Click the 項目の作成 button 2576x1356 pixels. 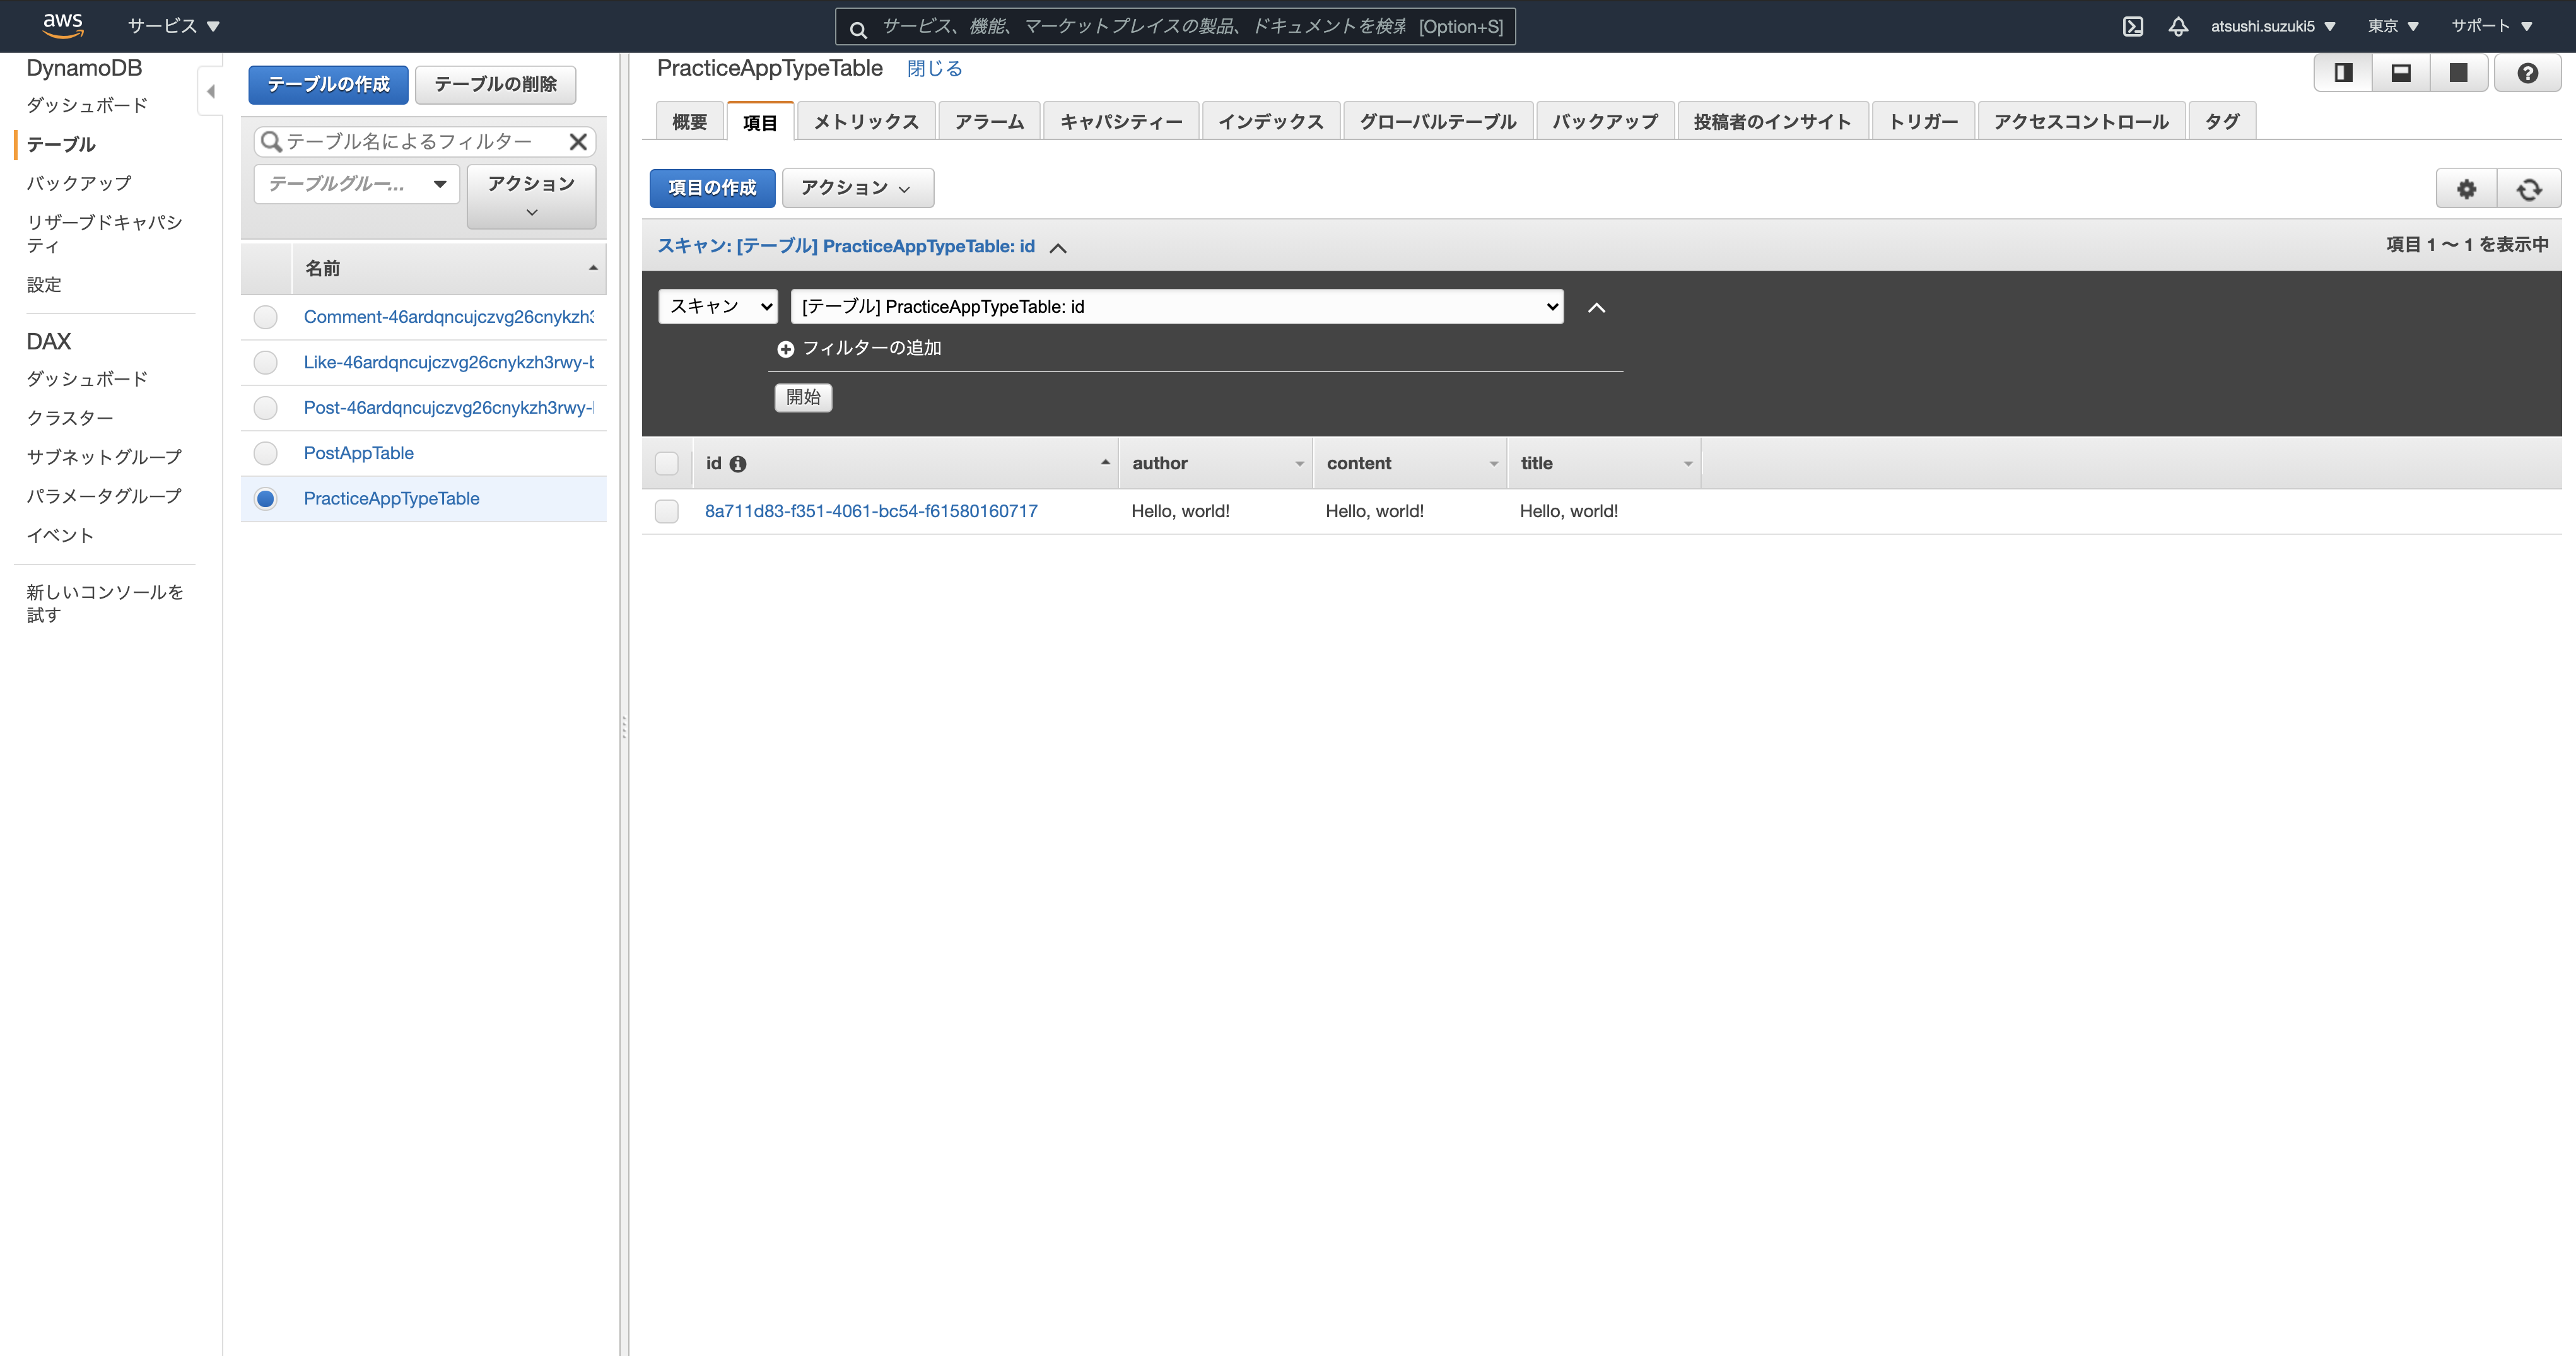click(712, 188)
